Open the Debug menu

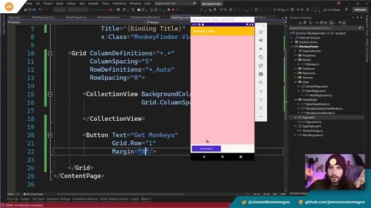click(x=71, y=3)
